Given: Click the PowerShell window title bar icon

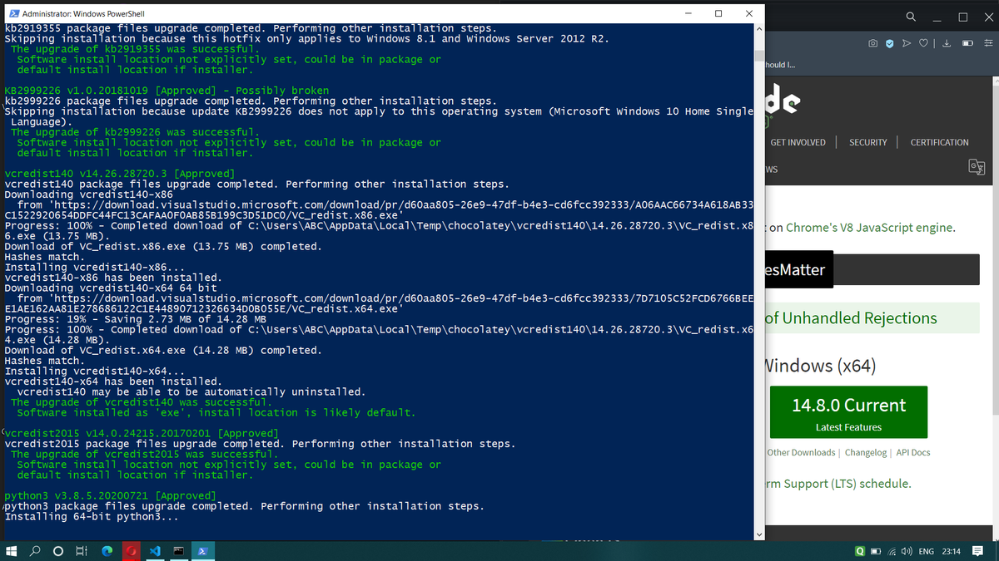Looking at the screenshot, I should click(12, 13).
